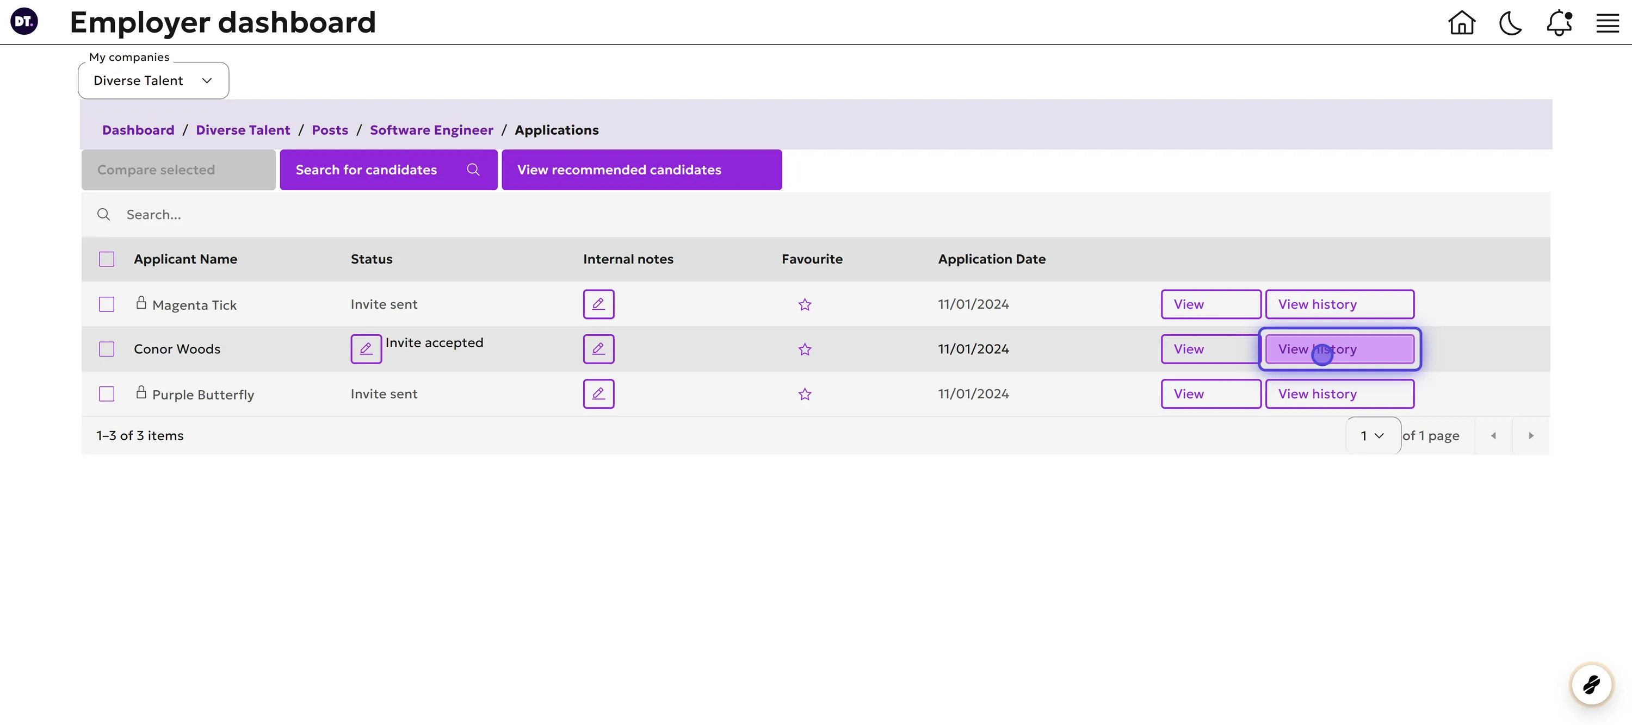Select Purple Butterfly row checkbox
The image size is (1632, 725).
(107, 394)
